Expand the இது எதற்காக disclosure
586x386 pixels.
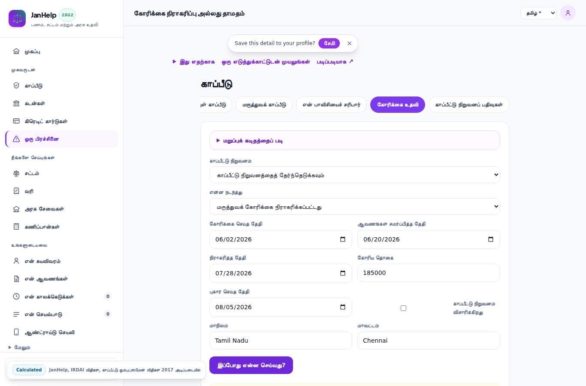(193, 62)
